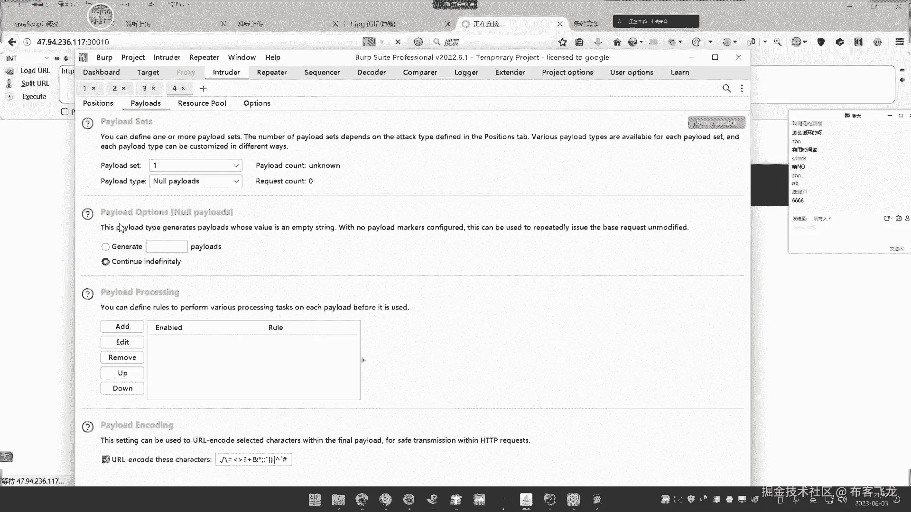Select Continue indefinitely radio button
The image size is (911, 512).
click(105, 262)
